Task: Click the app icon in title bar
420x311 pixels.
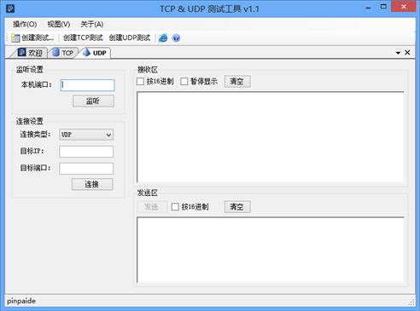Action: [10, 9]
